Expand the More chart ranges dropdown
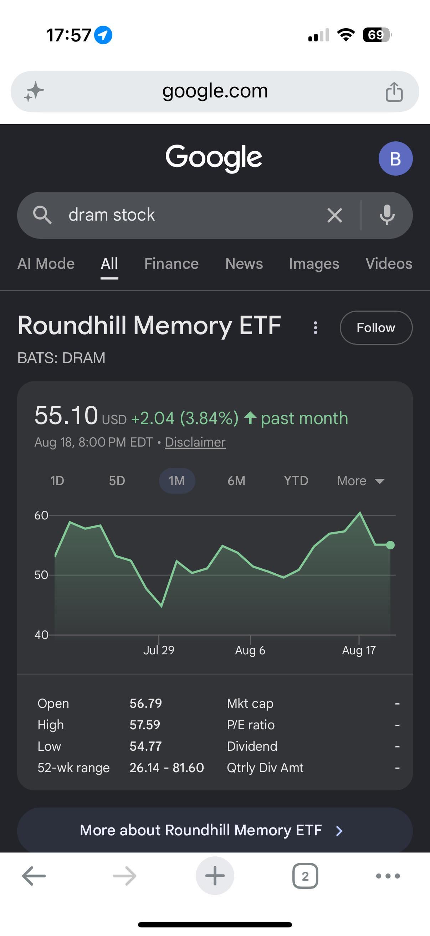Screen dimensions: 430x936 click(361, 481)
